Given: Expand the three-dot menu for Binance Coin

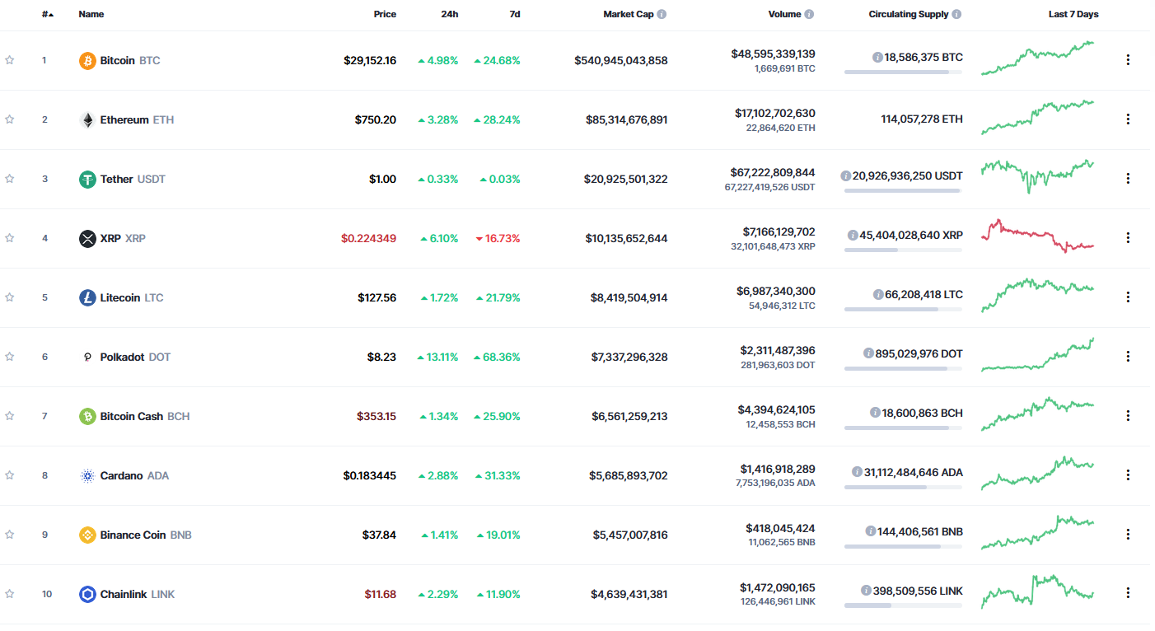Looking at the screenshot, I should tap(1128, 535).
